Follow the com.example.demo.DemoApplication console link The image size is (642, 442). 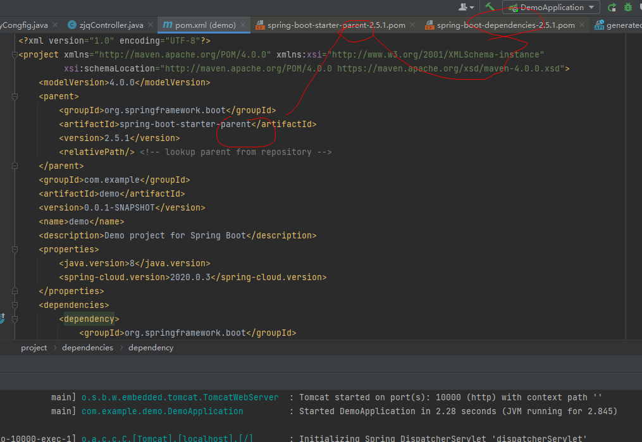point(162,411)
